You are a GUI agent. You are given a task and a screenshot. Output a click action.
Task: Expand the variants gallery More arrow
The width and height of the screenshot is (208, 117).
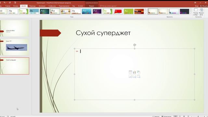[x=191, y=14]
